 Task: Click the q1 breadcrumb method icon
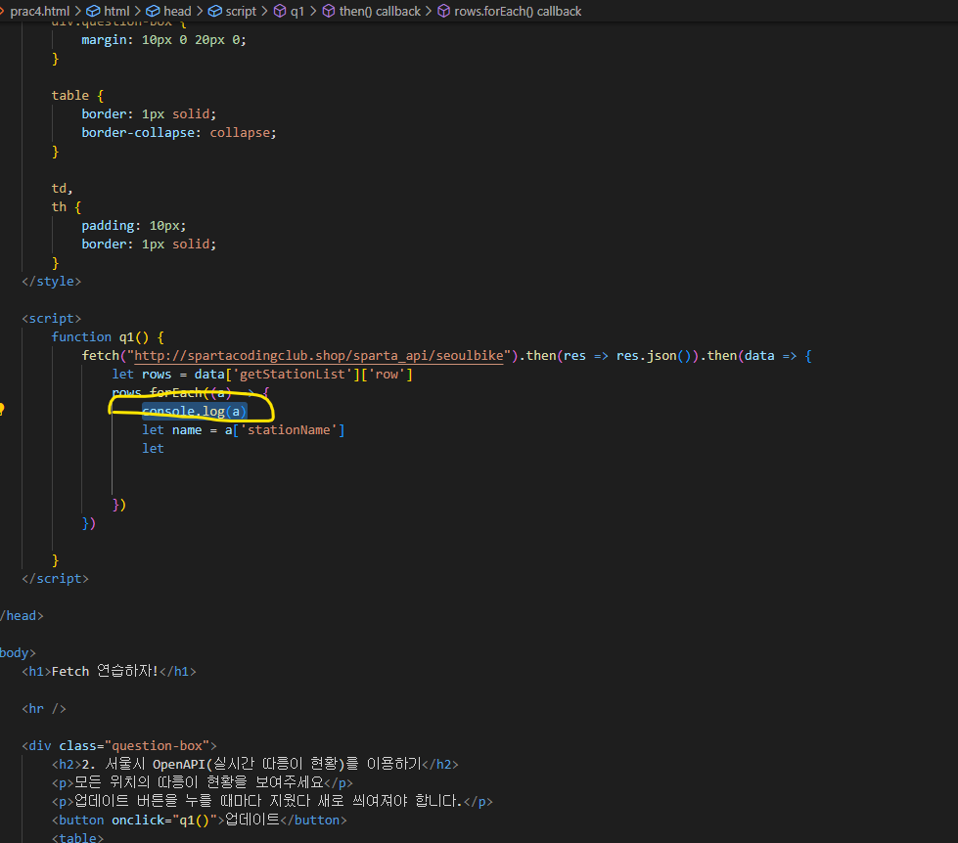coord(280,11)
